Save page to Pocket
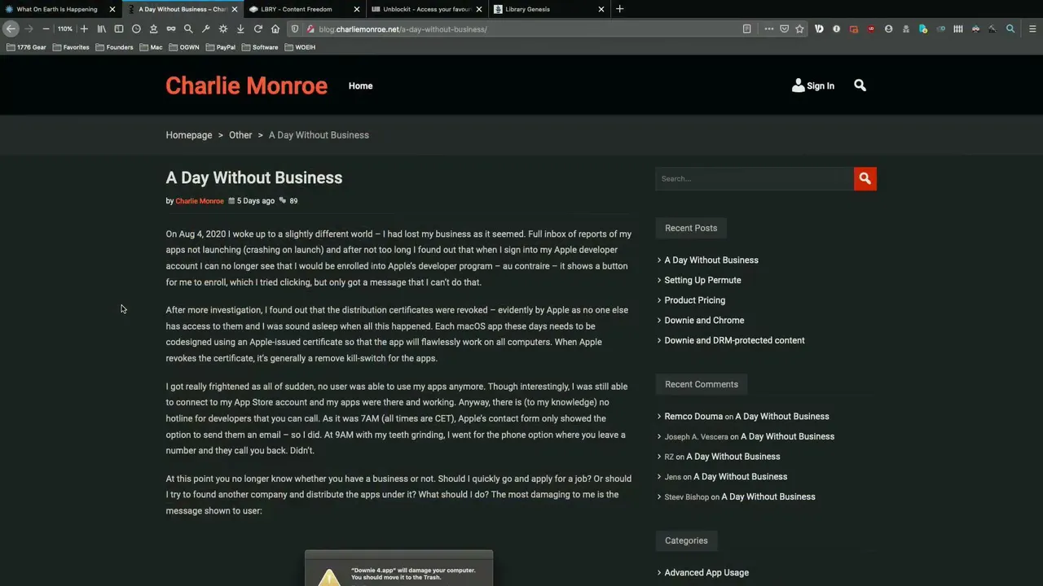The image size is (1043, 586). coord(784,28)
